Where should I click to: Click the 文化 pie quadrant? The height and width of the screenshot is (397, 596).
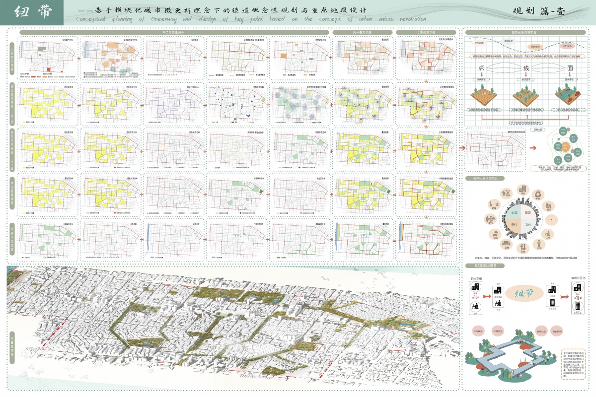[529, 226]
